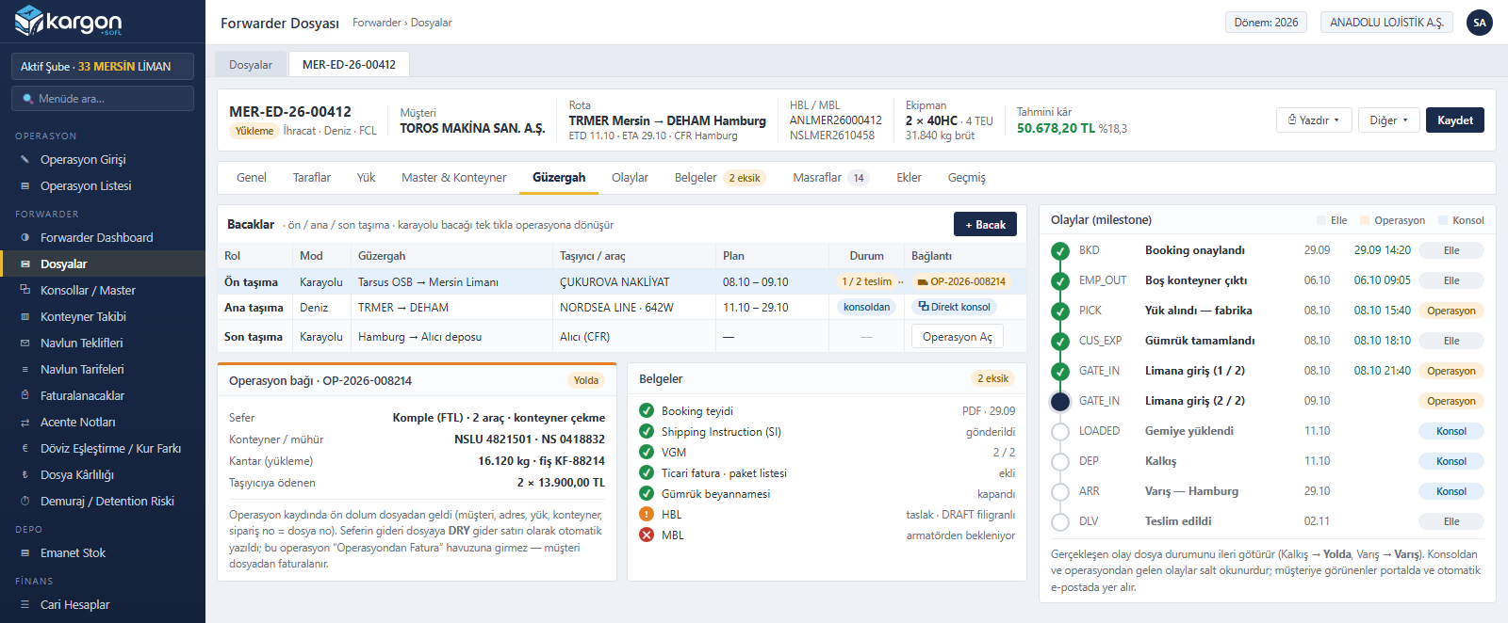The width and height of the screenshot is (1508, 623).
Task: Open Dosya Kârlılığı sidebar icon
Action: coord(25,475)
